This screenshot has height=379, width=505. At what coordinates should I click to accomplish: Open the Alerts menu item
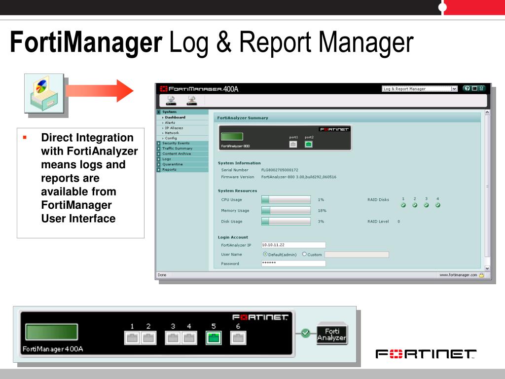170,122
